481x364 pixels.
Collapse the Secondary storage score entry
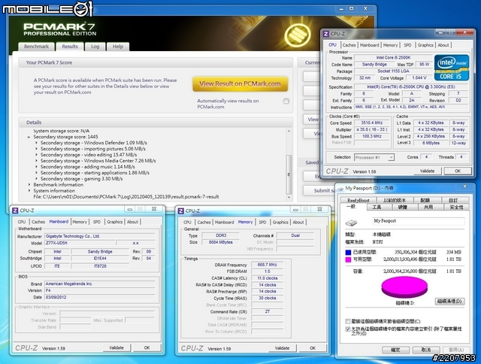pos(29,137)
